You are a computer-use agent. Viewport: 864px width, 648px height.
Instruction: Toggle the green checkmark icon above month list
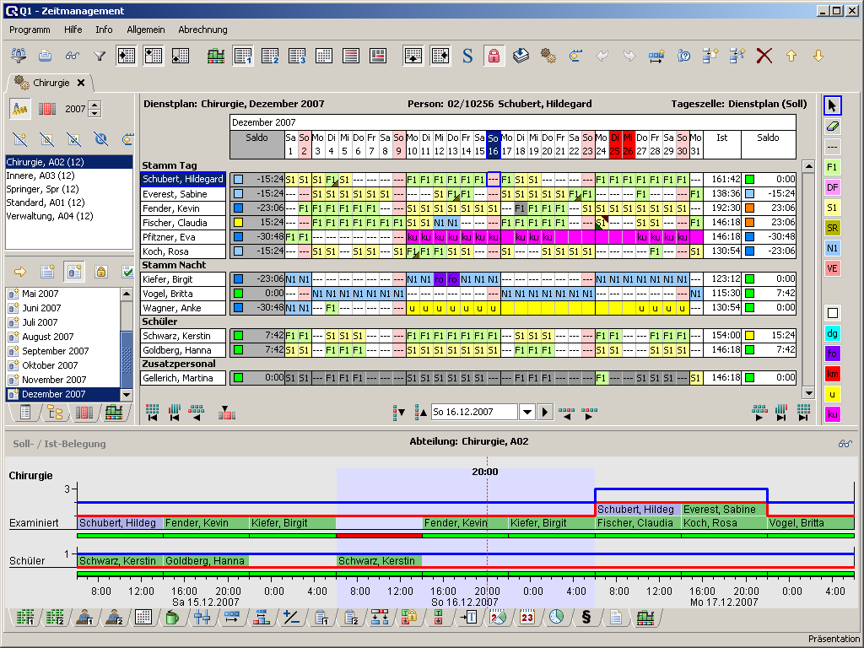[127, 272]
